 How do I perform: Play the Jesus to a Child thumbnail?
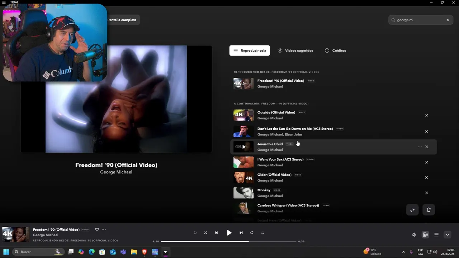tap(243, 147)
